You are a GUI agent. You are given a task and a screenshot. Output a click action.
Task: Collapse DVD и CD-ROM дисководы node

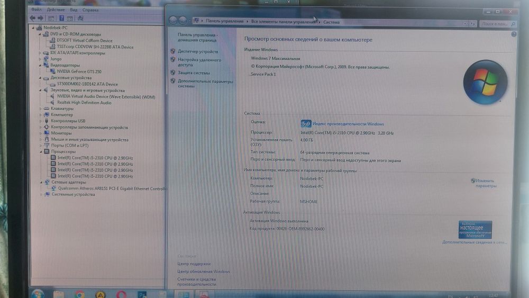coord(40,34)
